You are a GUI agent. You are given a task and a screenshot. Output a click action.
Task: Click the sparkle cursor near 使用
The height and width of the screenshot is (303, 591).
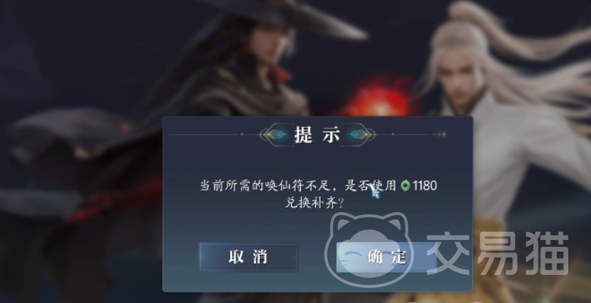[374, 191]
